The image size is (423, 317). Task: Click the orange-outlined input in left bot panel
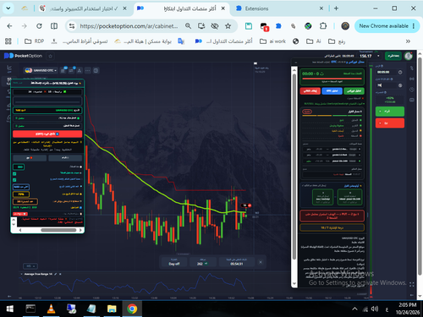coord(25,201)
